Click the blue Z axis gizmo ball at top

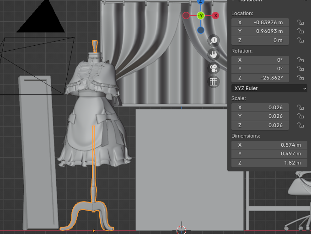click(201, 2)
